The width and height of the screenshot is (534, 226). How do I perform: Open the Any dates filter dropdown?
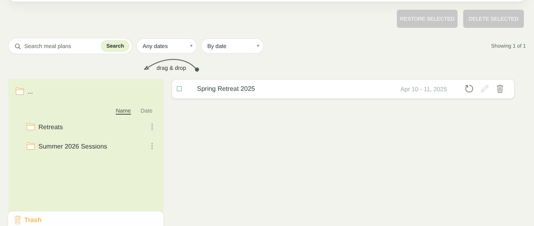[x=167, y=46]
